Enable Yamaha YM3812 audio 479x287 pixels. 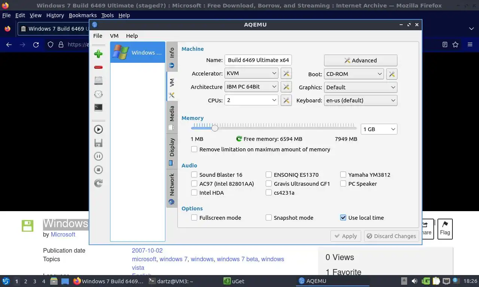[343, 175]
